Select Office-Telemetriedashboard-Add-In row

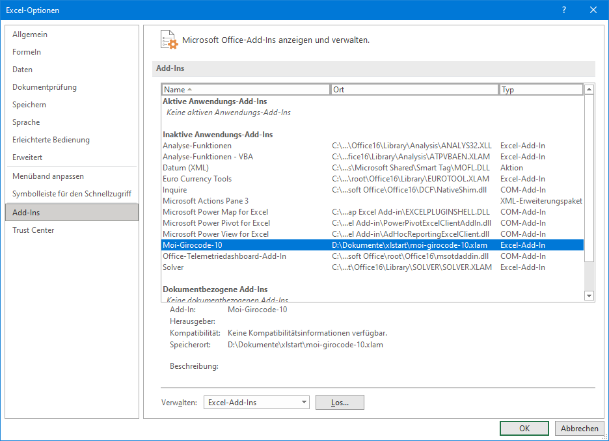point(372,256)
